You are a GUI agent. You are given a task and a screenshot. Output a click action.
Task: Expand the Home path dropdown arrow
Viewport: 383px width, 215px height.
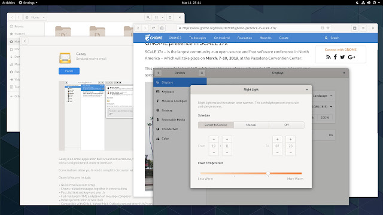[x=44, y=17]
